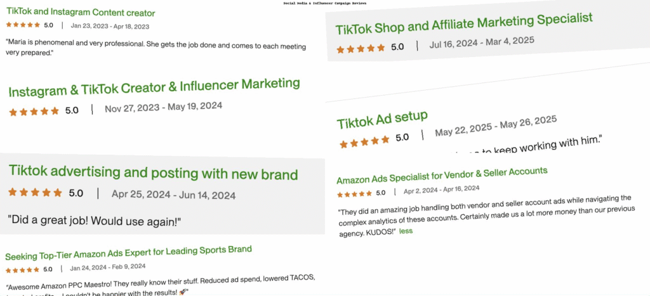650x296 pixels.
Task: Open 'TikTok and Instagram Content creator' review title
Action: coord(81,13)
